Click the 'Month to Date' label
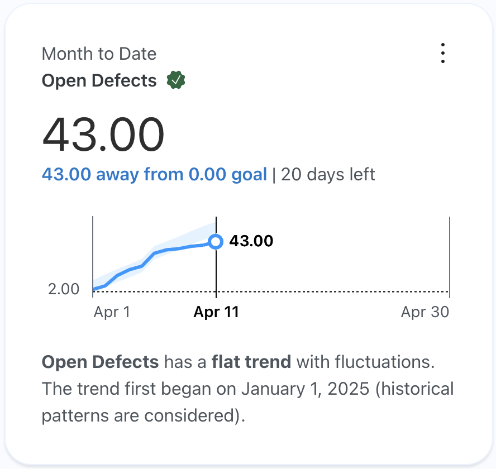This screenshot has width=496, height=469. pos(99,54)
